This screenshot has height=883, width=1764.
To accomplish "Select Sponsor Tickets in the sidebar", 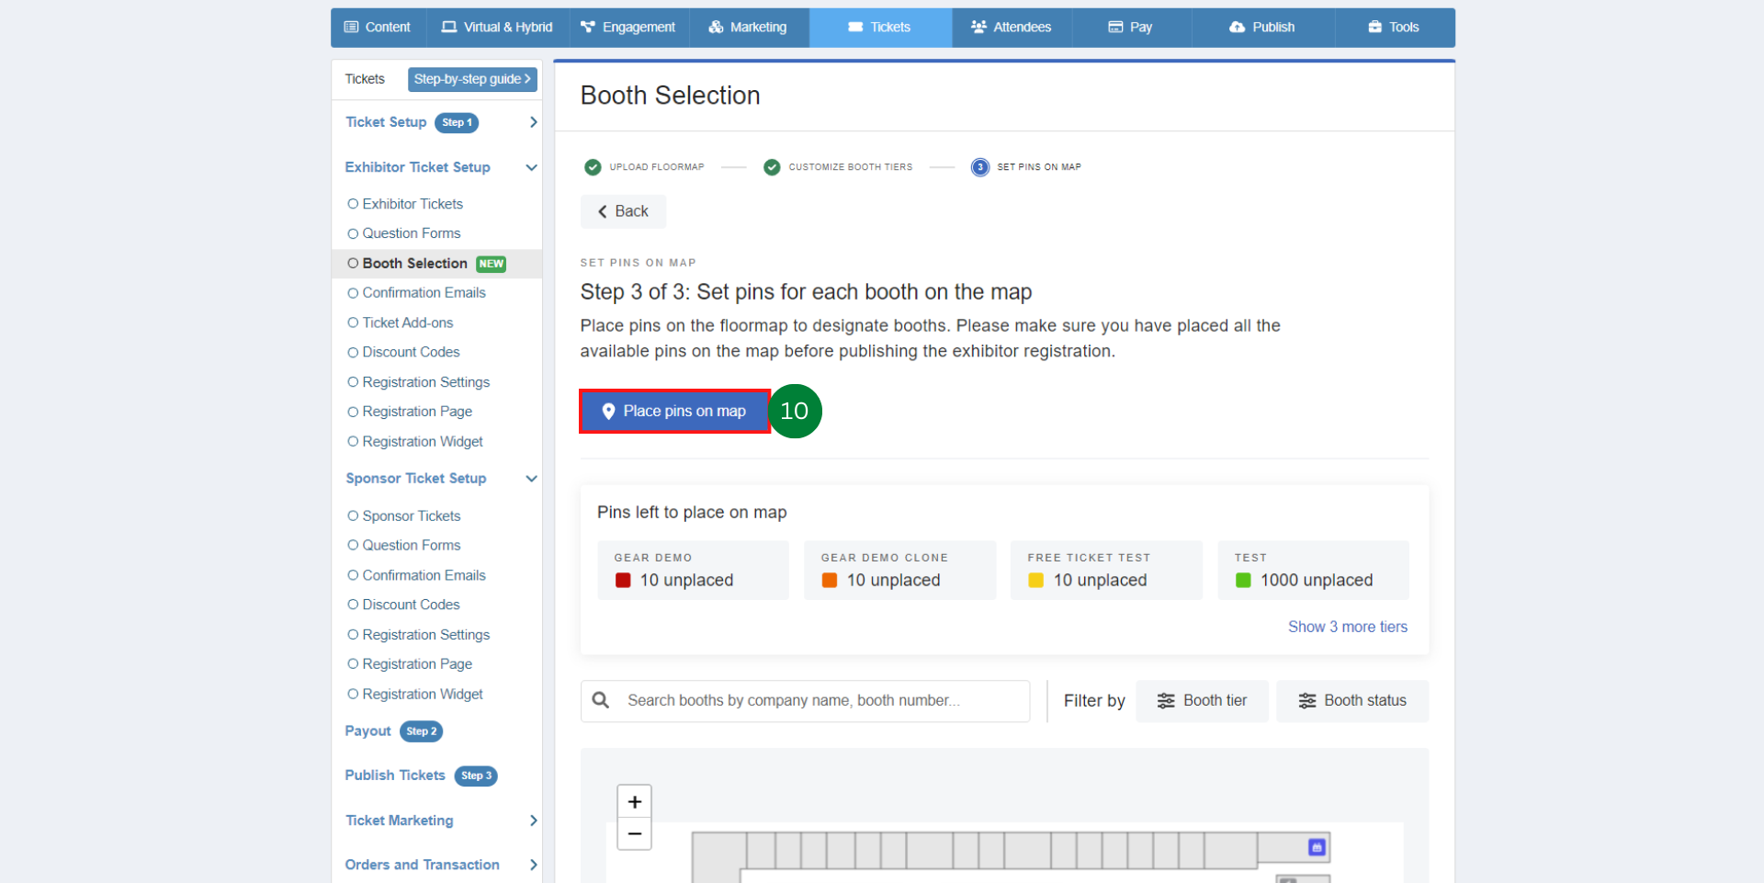I will click(411, 516).
